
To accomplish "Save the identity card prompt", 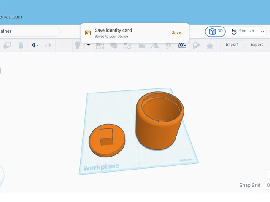I will [176, 33].
